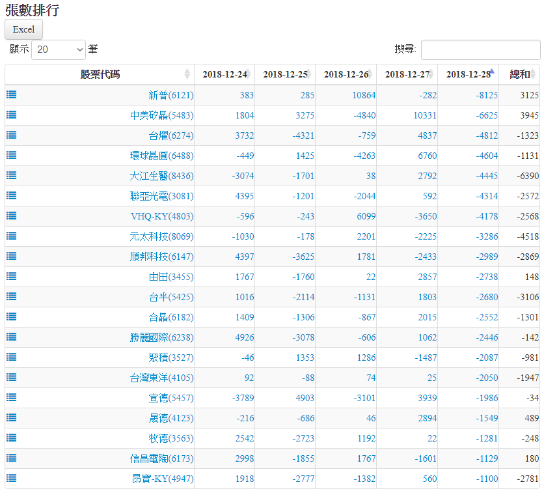The image size is (544, 491).
Task: Click list icon beside 由田(3455) row
Action: tap(12, 276)
